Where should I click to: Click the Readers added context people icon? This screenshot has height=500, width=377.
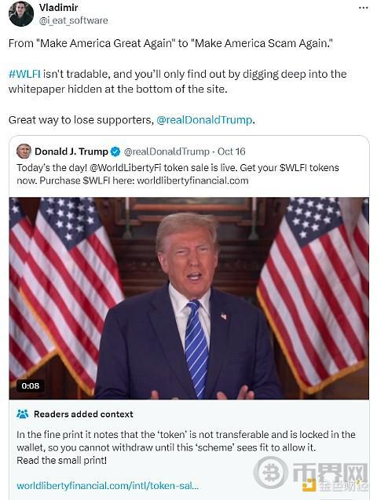22,414
